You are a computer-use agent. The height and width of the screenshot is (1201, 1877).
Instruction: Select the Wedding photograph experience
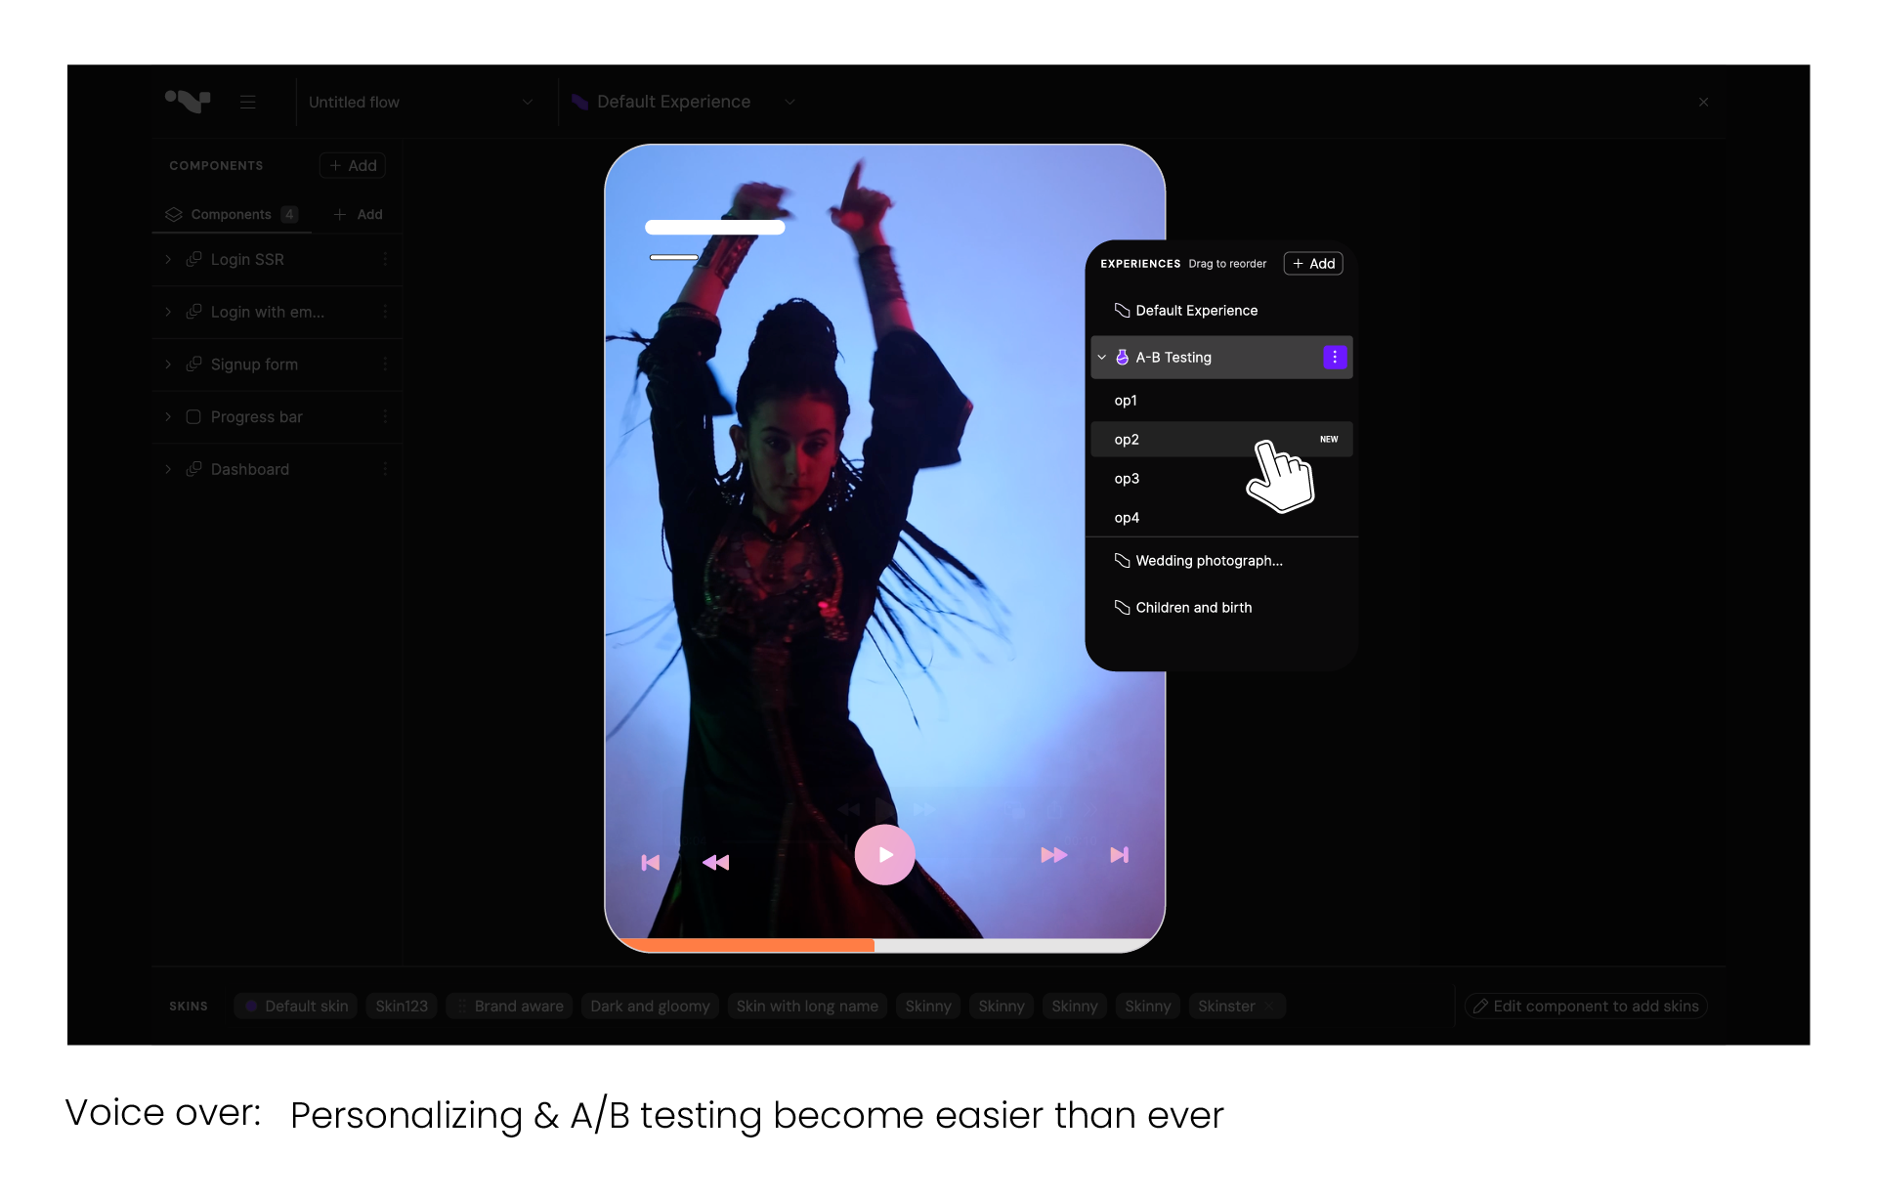1209,561
